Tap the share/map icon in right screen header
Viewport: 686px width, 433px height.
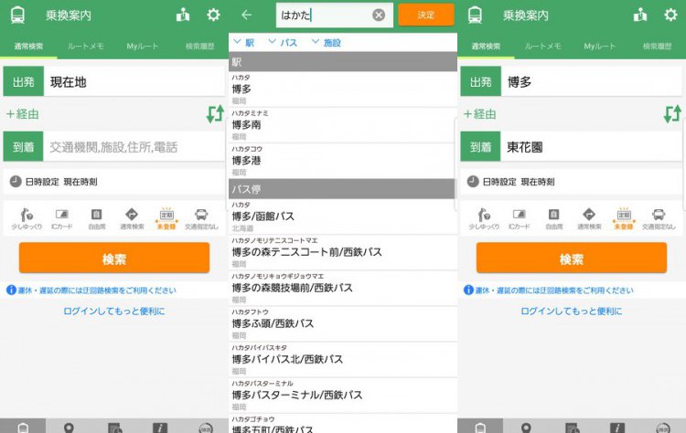coord(640,16)
